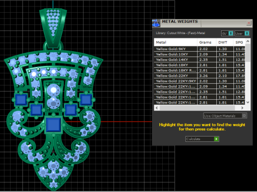Click the table's scroll up arrow

click(248, 41)
